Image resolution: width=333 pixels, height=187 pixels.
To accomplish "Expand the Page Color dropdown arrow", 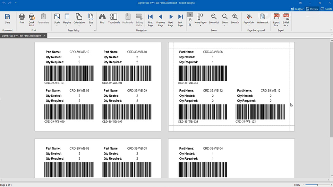I will (x=249, y=25).
